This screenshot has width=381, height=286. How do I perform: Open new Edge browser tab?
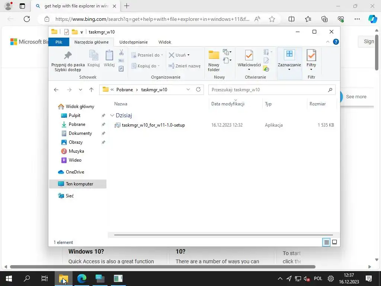click(127, 6)
